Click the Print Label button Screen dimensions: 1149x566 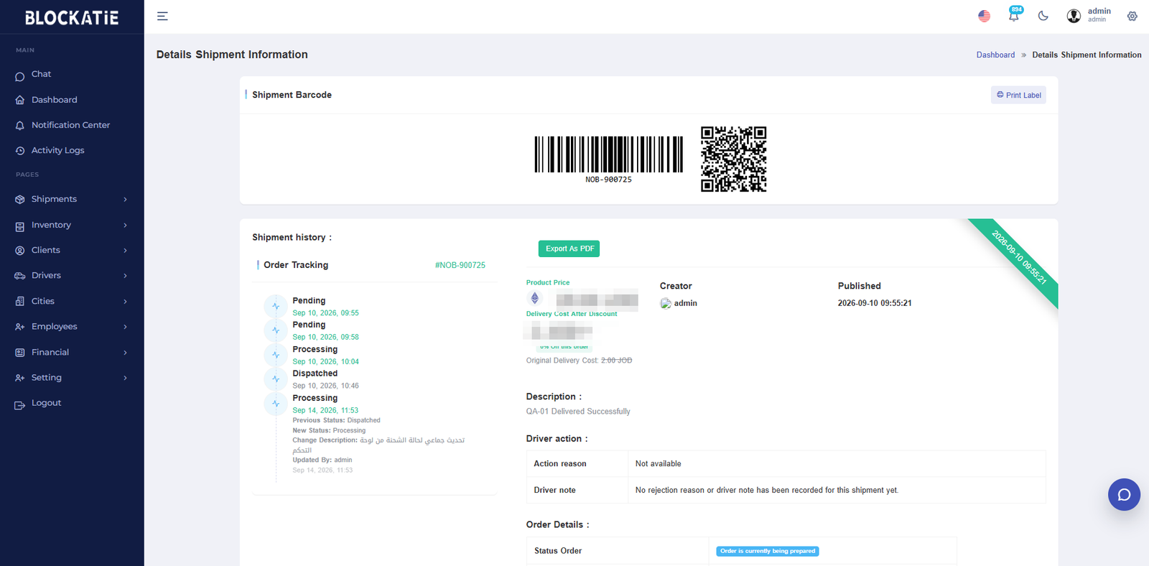pos(1018,95)
